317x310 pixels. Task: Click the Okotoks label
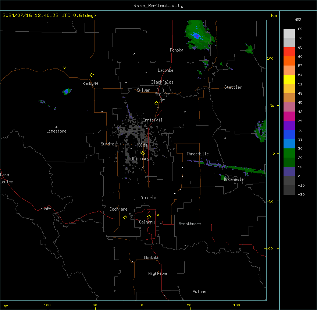pos(152,258)
